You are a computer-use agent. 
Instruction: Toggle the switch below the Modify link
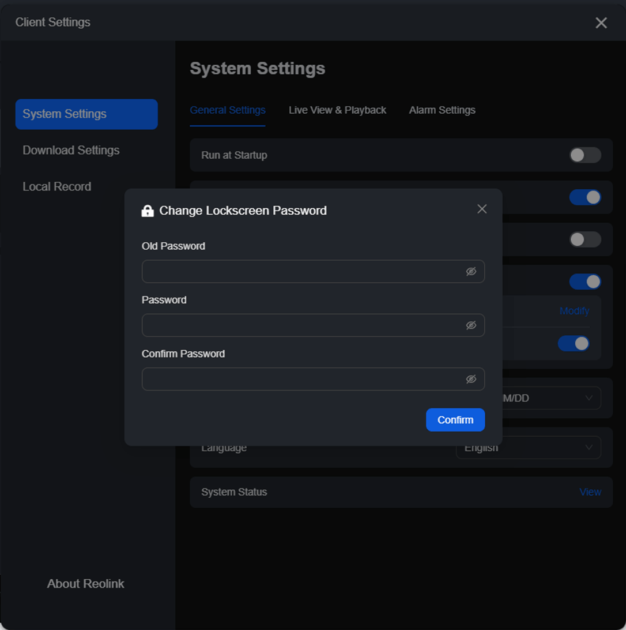[574, 343]
